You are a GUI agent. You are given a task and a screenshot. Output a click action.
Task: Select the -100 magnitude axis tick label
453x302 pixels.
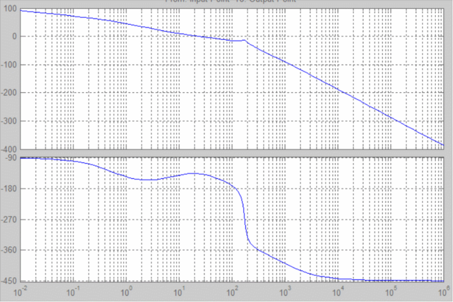click(x=9, y=65)
